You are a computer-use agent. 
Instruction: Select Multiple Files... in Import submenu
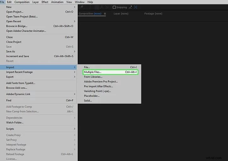click(x=110, y=72)
